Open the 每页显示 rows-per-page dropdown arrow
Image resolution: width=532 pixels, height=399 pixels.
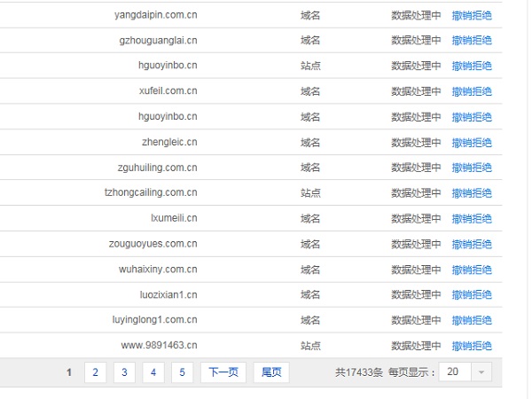(481, 372)
